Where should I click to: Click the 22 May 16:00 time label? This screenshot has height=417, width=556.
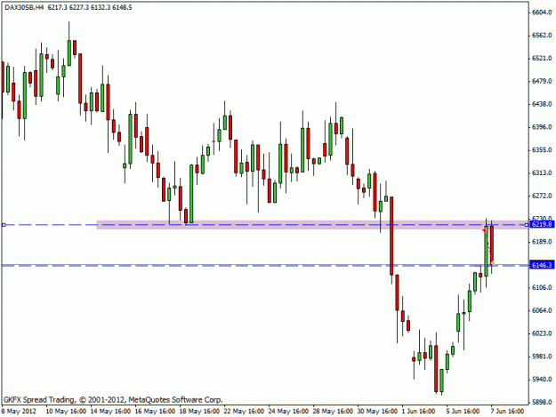(x=244, y=411)
